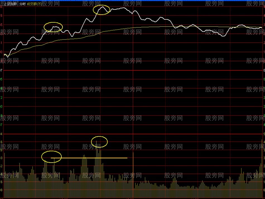The height and width of the screenshot is (199, 265).
Task: Click the 上证指数 index title label
Action: [x=10, y=4]
